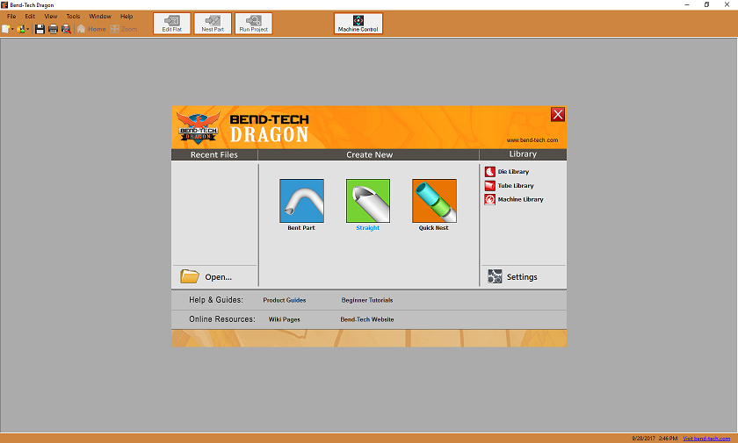Click the Open/import file toolbar icon
The image size is (738, 443).
tap(21, 29)
